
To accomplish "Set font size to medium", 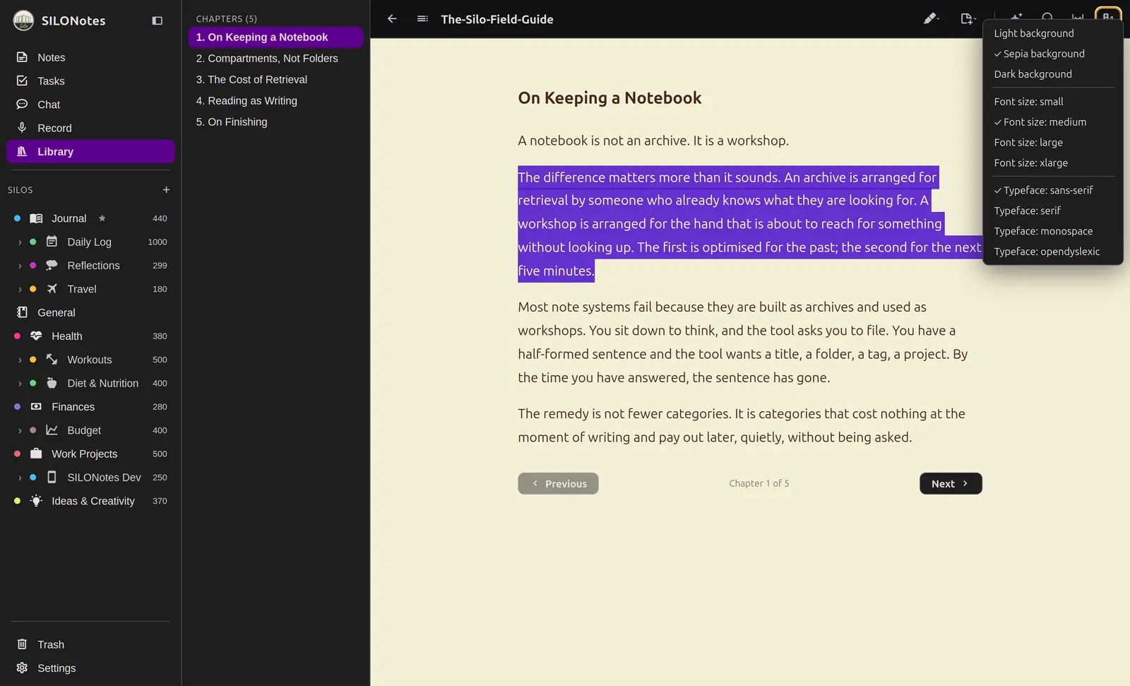I will click(x=1052, y=122).
